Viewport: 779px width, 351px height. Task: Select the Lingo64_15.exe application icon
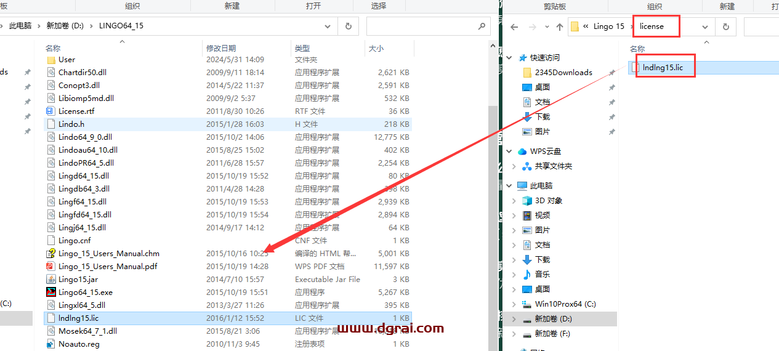pyautogui.click(x=51, y=292)
